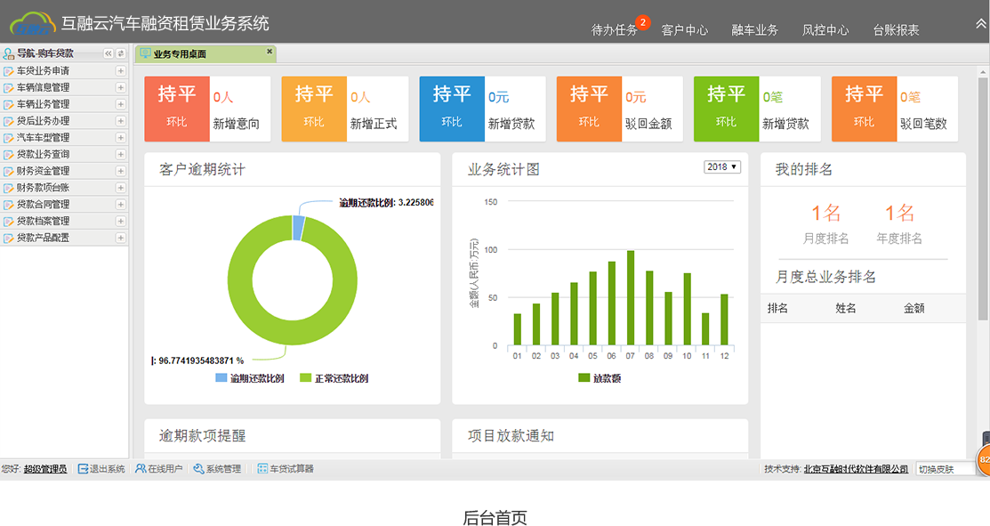Screen dimensions: 990x526
Task: Open the 风控中心 menu
Action: coord(825,30)
